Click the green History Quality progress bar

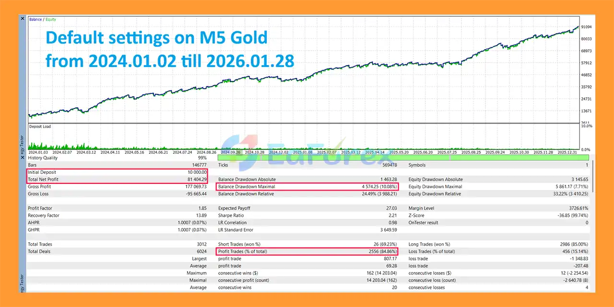tap(403, 158)
